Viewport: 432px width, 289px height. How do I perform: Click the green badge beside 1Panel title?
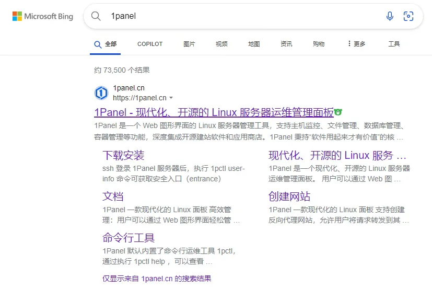click(x=338, y=112)
